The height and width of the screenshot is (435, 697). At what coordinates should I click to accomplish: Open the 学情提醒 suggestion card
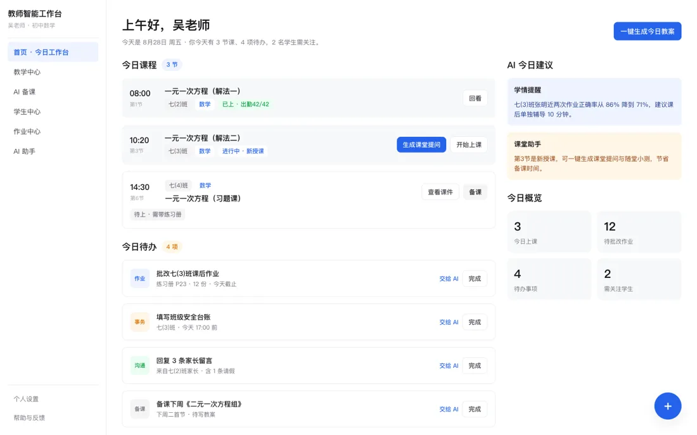594,102
